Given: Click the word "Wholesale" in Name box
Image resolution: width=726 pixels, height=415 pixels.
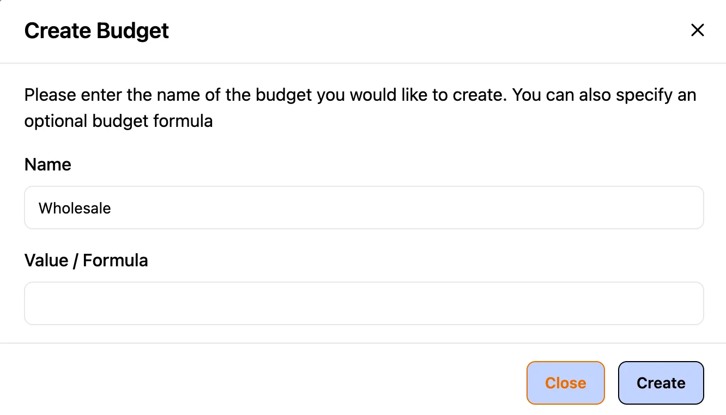Looking at the screenshot, I should point(75,208).
